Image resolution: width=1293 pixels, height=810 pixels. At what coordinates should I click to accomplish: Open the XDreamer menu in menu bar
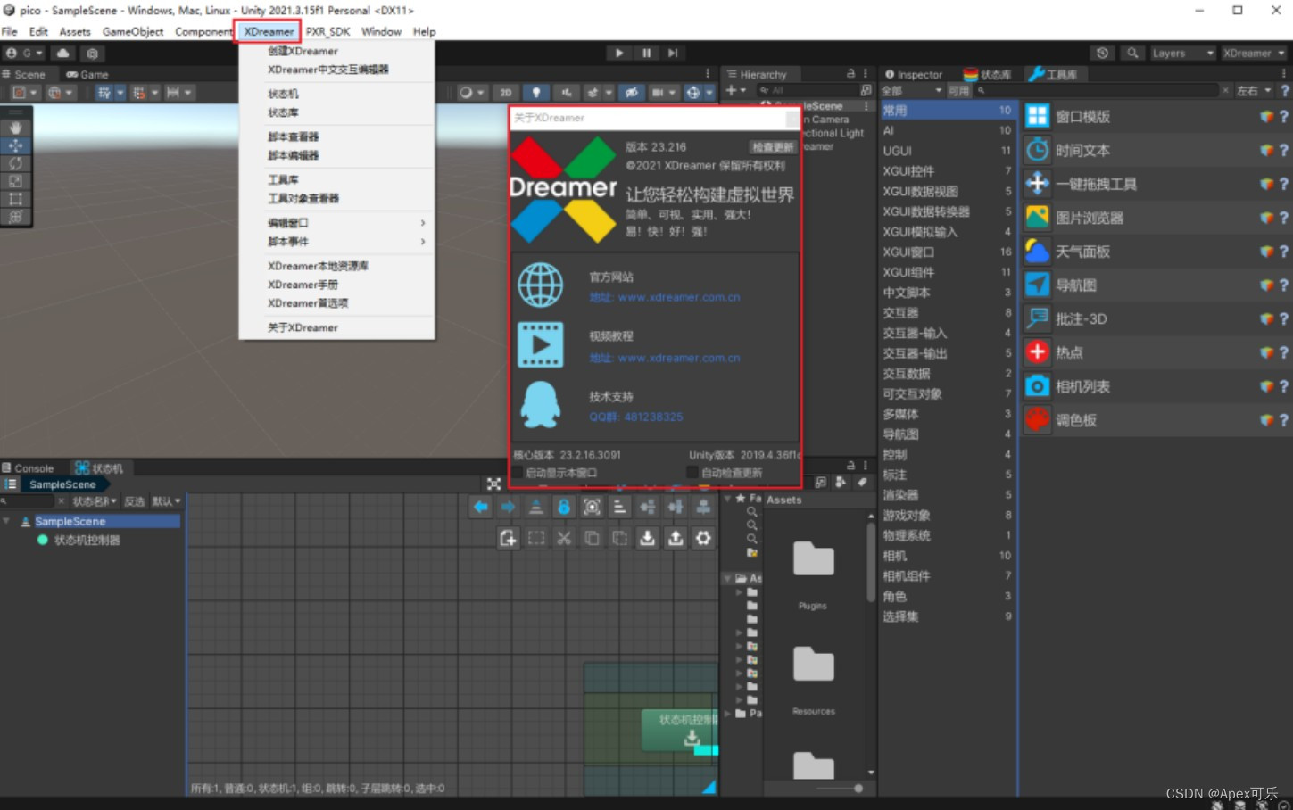coord(269,31)
